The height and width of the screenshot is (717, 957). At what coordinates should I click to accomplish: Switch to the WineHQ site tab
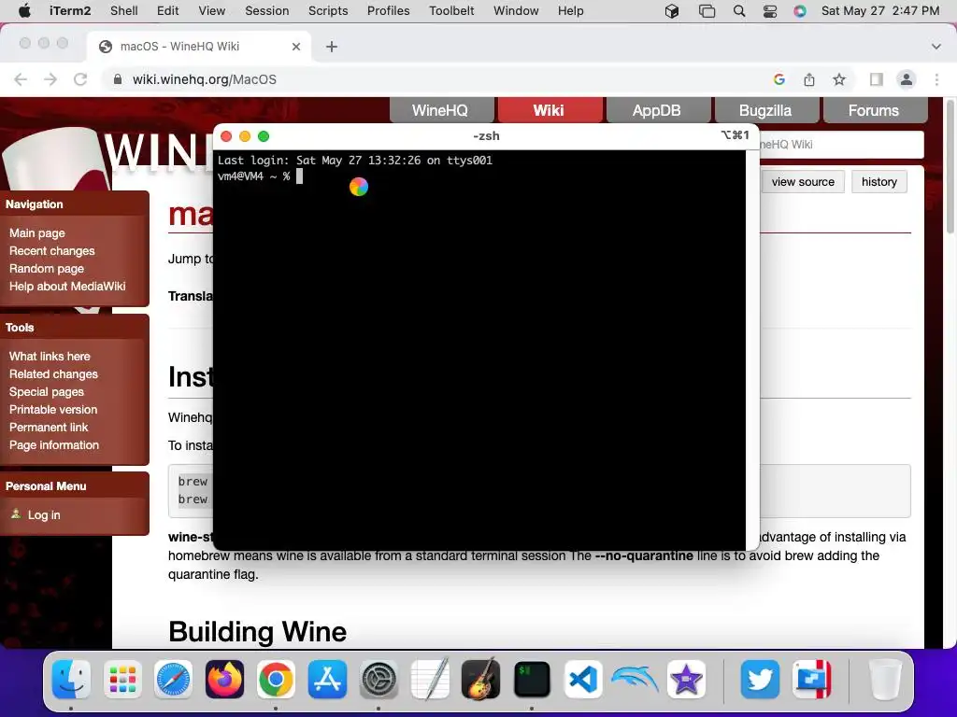[x=440, y=110]
